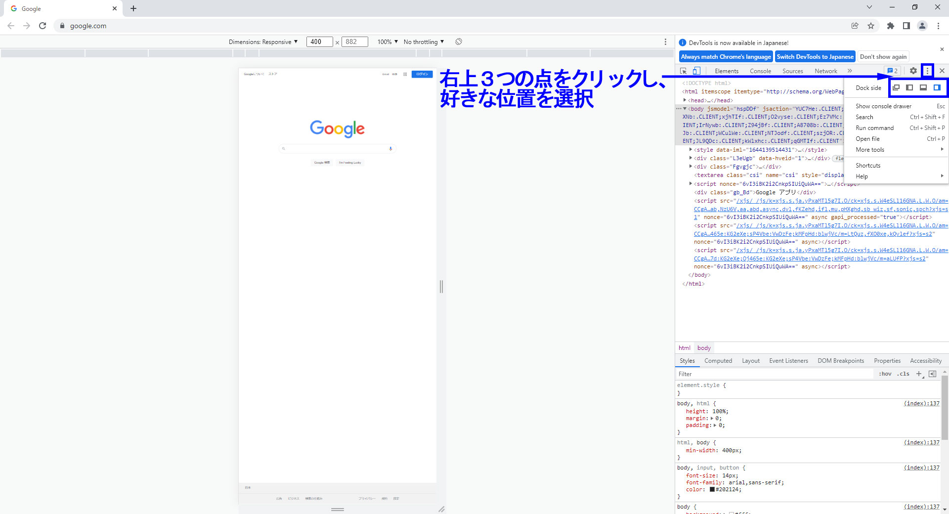Switch to the Properties pane tab
This screenshot has width=949, height=514.
[x=887, y=361]
